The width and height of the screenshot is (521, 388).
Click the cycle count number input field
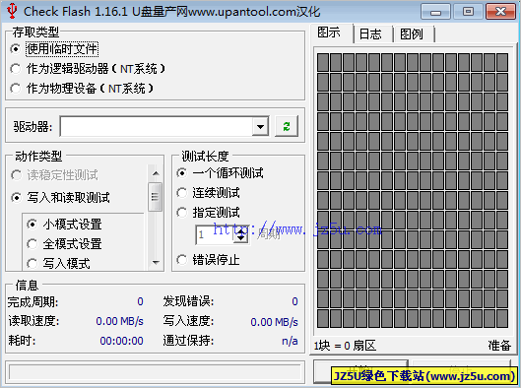tap(215, 234)
